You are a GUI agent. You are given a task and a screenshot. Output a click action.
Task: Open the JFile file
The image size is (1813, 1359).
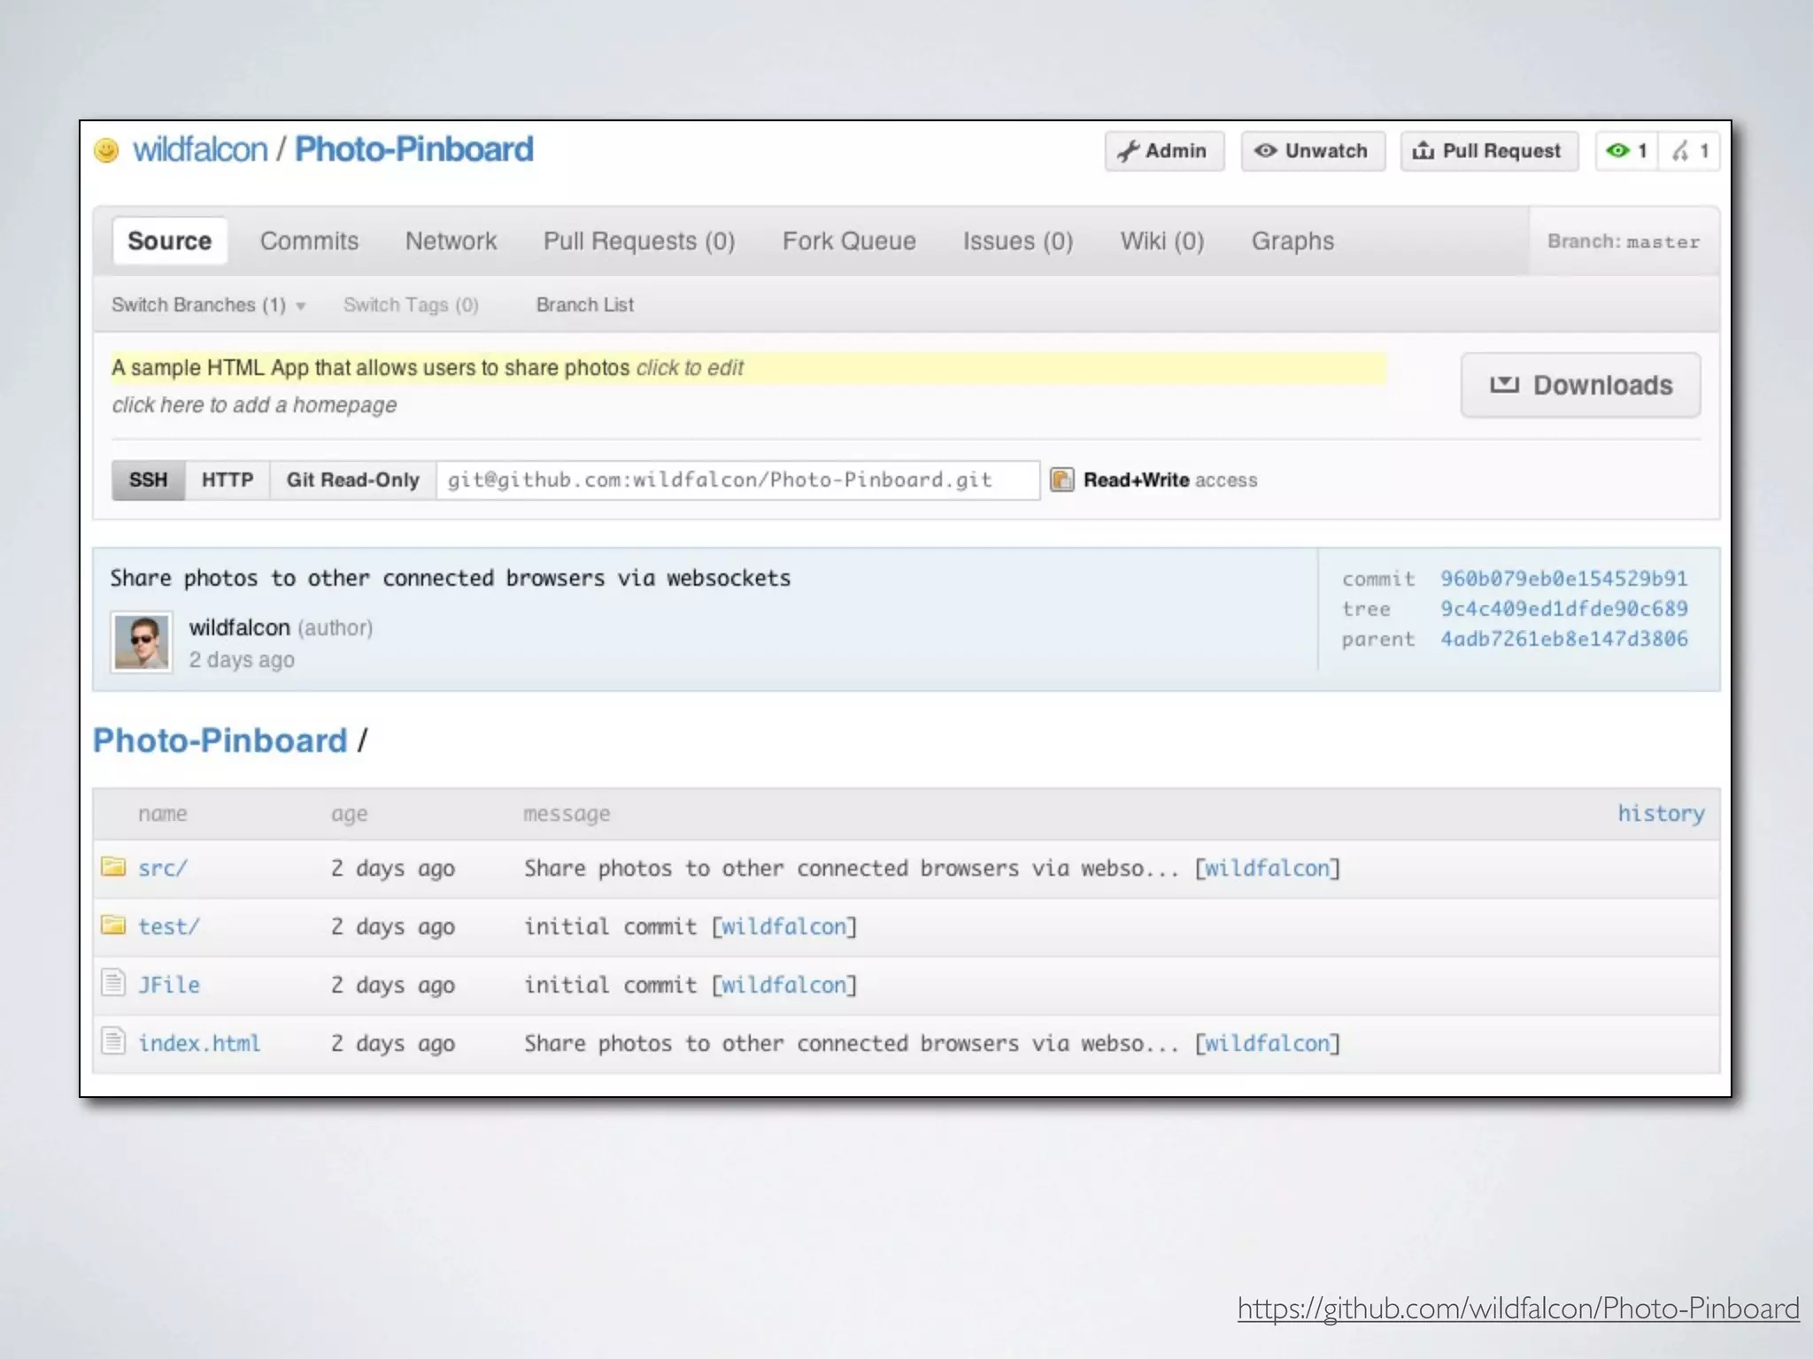click(169, 985)
